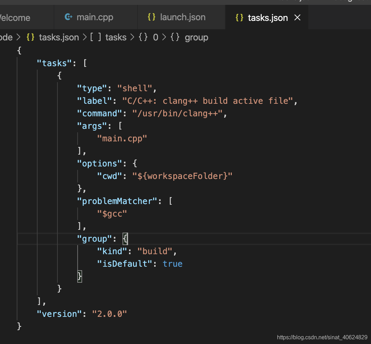Click tasks.json in the breadcrumb
This screenshot has width=371, height=344.
pyautogui.click(x=59, y=37)
